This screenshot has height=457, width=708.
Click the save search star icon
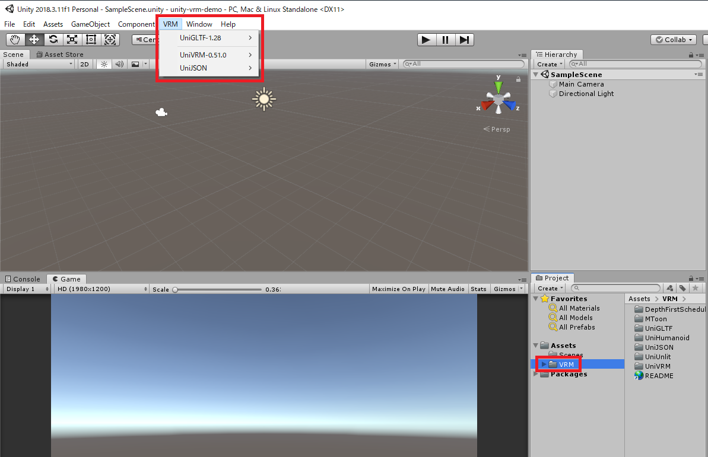pyautogui.click(x=696, y=288)
